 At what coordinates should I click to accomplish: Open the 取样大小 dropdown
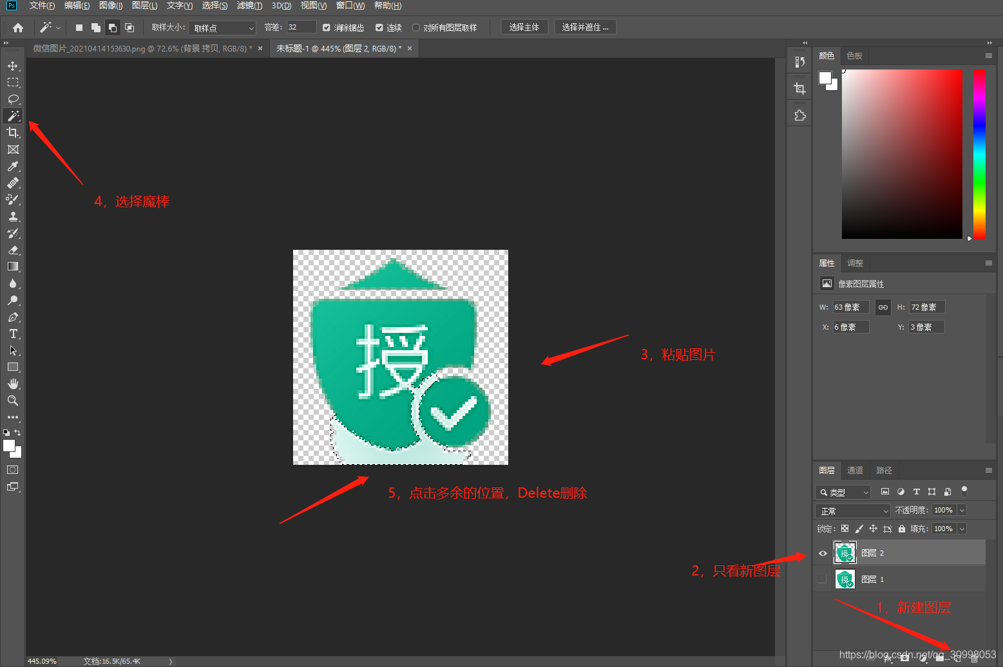pos(222,28)
